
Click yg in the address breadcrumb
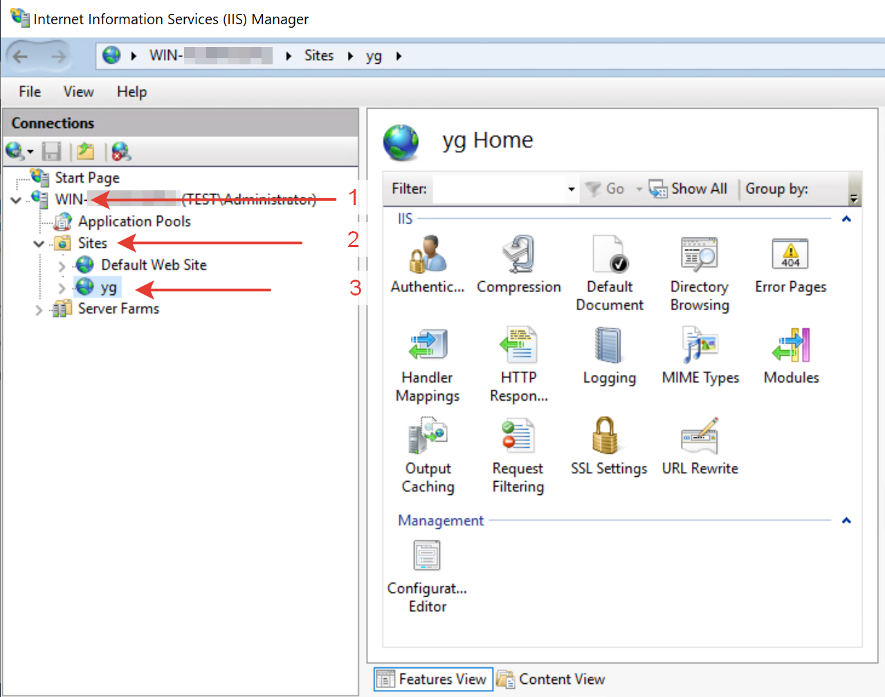pyautogui.click(x=374, y=55)
